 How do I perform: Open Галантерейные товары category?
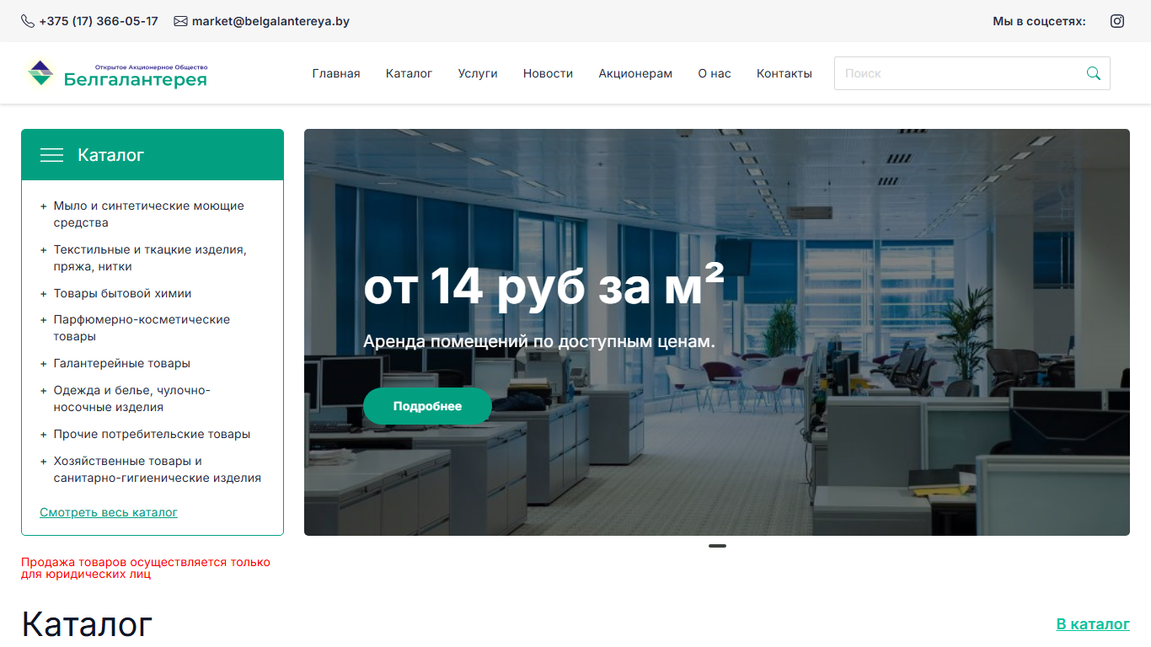click(122, 363)
